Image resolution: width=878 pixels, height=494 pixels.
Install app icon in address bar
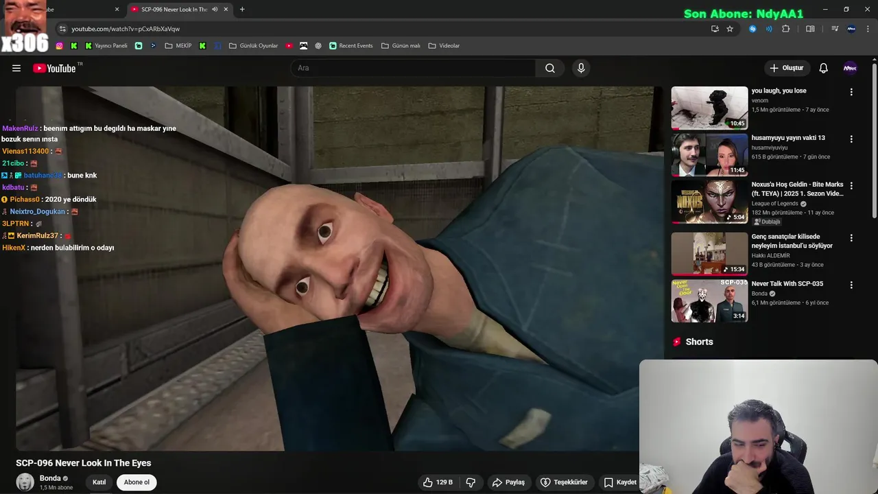tap(715, 29)
